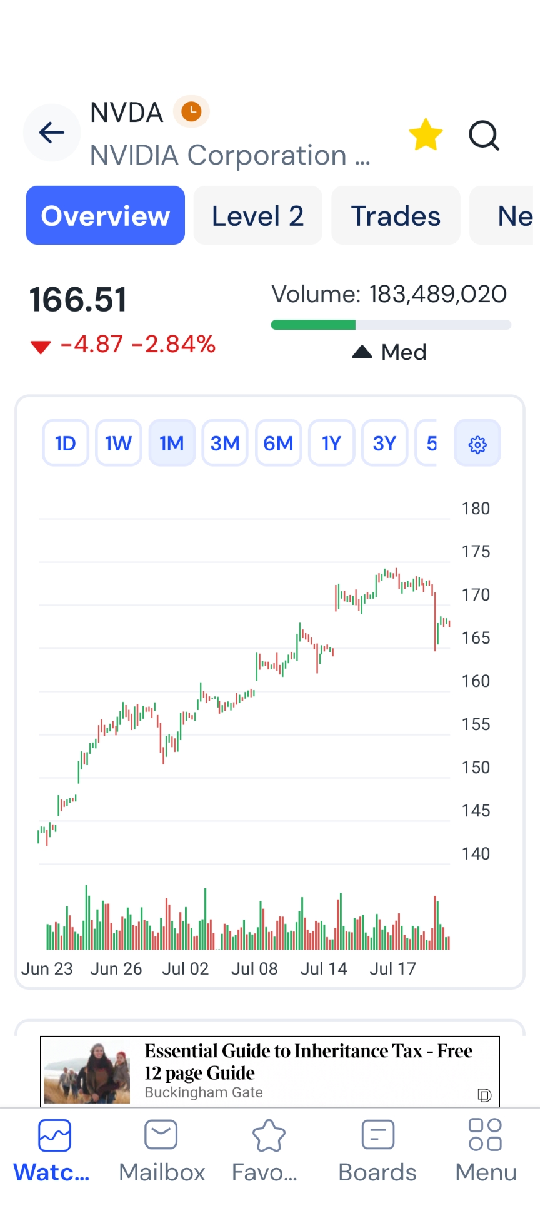
Task: Tap the back arrow button
Action: (x=52, y=133)
